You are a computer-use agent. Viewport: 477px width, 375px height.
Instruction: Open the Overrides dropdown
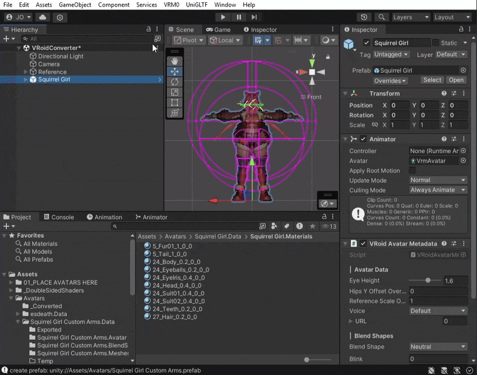pyautogui.click(x=391, y=80)
